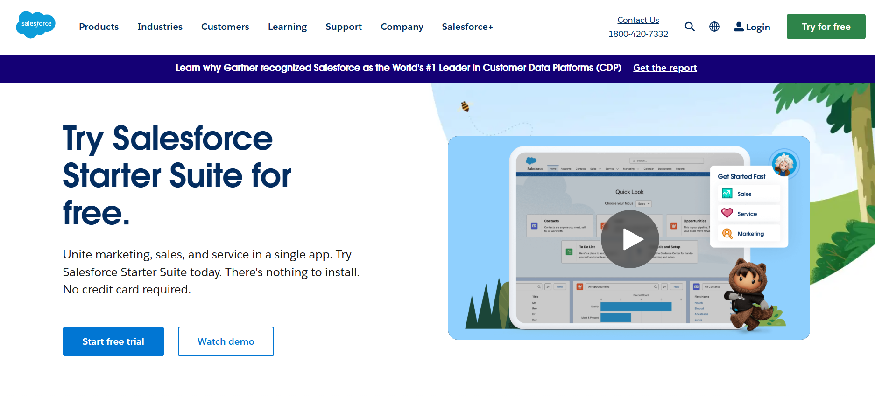The width and height of the screenshot is (875, 397).
Task: Click the Login person icon
Action: [739, 27]
